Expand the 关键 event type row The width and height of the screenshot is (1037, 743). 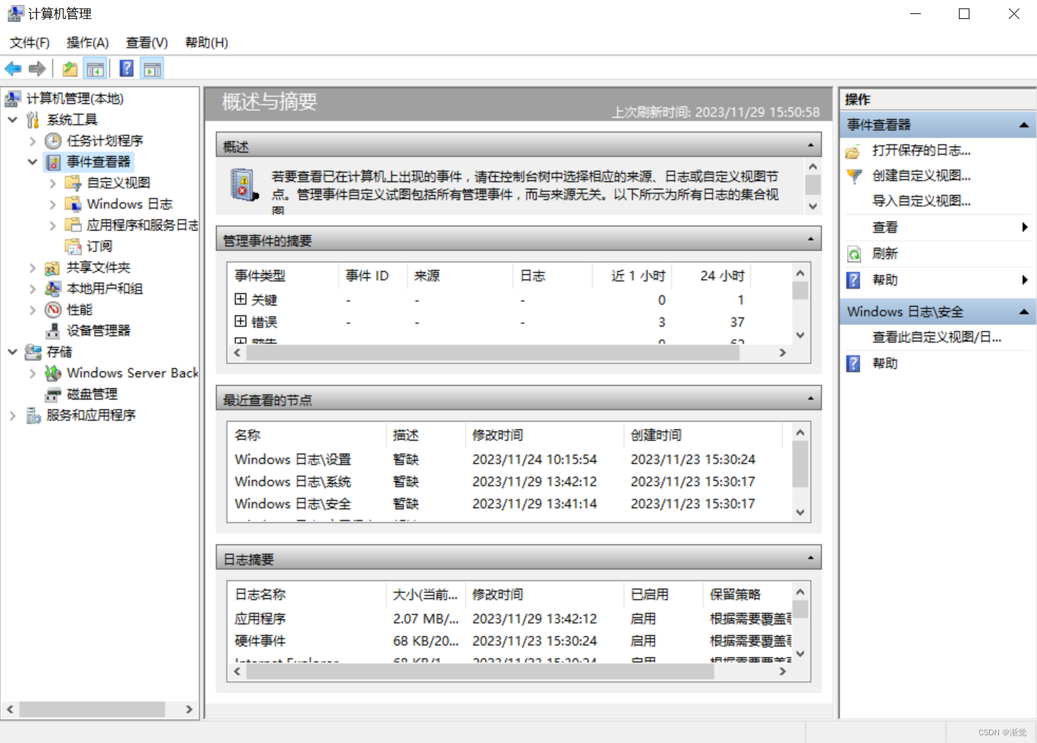[240, 299]
